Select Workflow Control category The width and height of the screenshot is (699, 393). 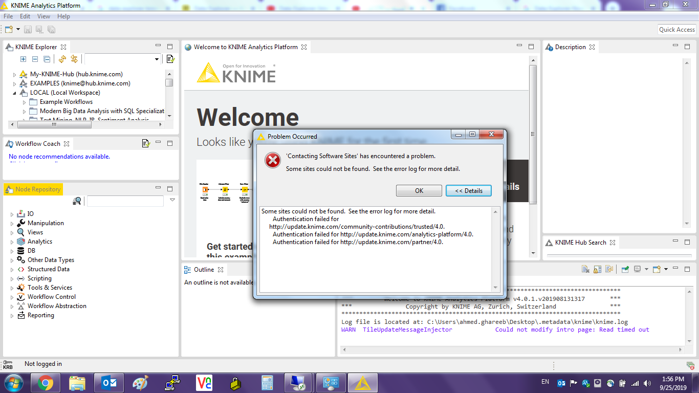(x=52, y=297)
